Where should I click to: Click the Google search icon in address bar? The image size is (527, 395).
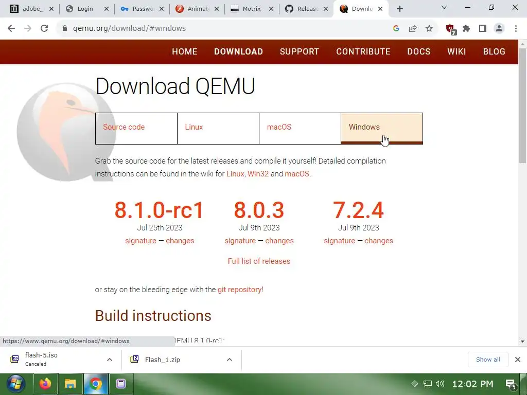pos(396,29)
